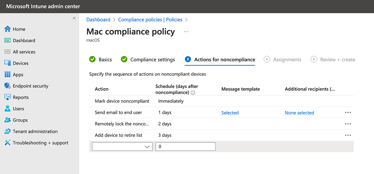374x174 pixels.
Task: Open ellipsis menu for Add device to retire list
Action: click(348, 135)
